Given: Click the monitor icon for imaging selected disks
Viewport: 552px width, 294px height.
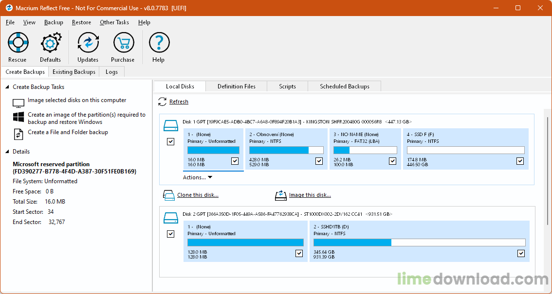Looking at the screenshot, I should coord(18,103).
